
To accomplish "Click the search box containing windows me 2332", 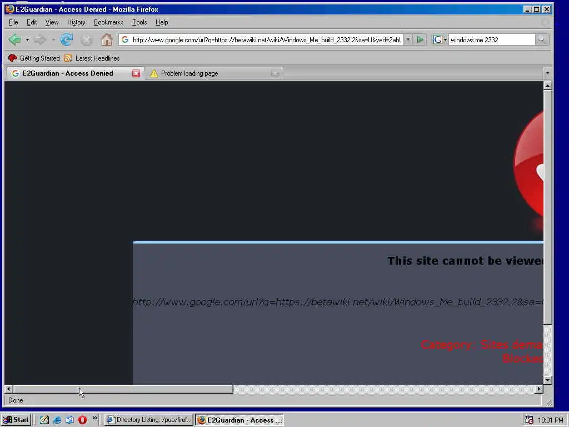I will coord(491,39).
